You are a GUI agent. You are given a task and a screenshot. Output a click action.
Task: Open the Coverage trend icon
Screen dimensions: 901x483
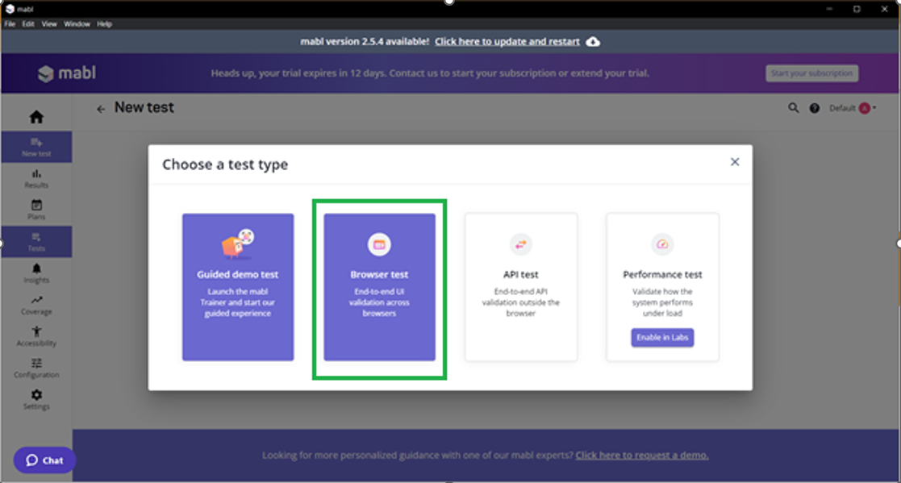point(36,300)
